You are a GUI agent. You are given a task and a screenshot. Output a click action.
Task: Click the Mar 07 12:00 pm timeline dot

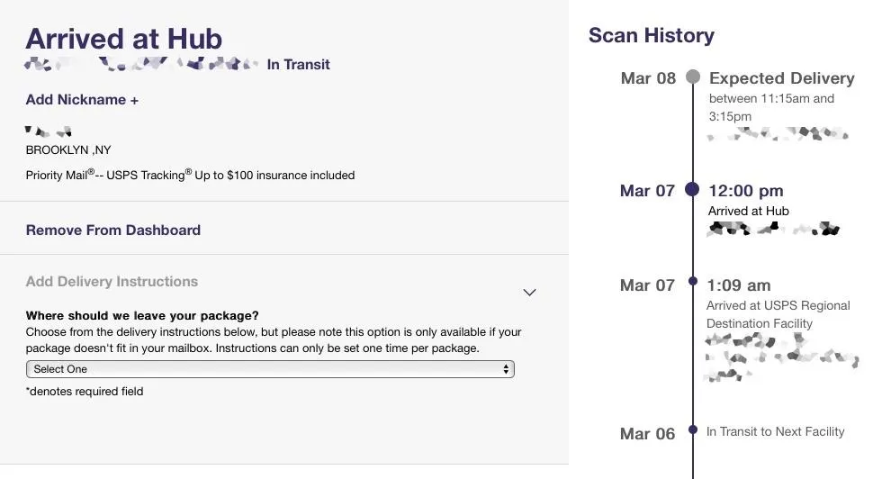[x=692, y=190]
